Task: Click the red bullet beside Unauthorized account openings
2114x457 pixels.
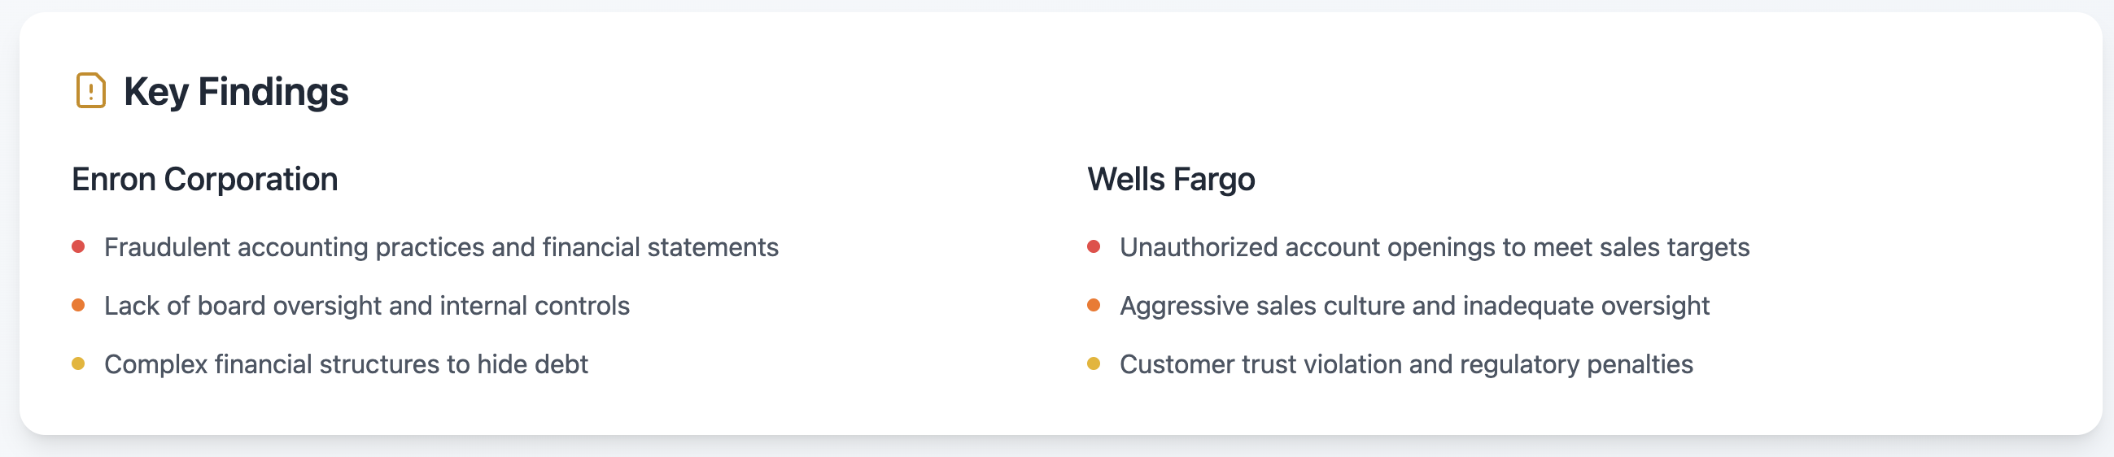Action: coord(1094,246)
